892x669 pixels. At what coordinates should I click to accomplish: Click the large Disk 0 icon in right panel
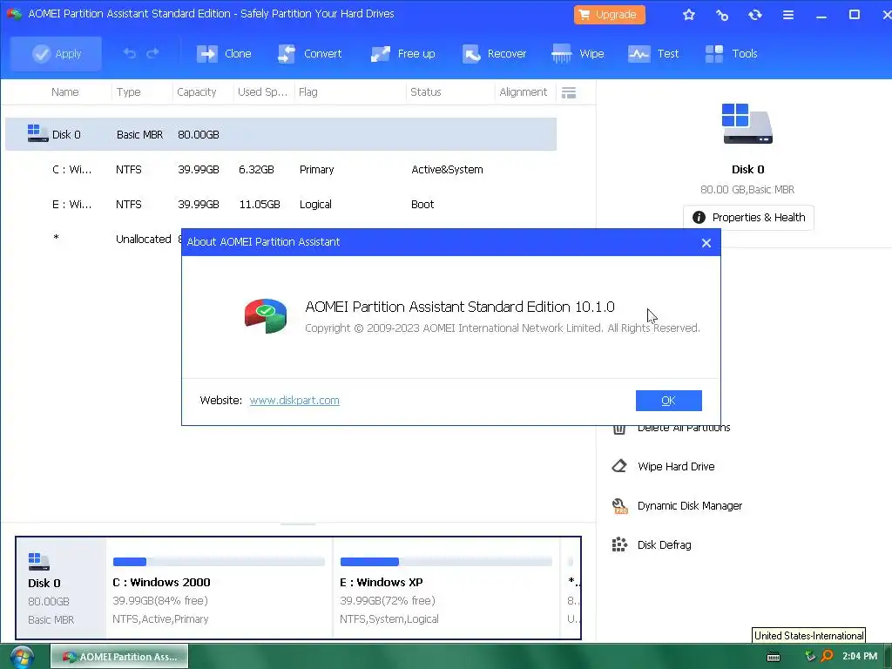pyautogui.click(x=747, y=124)
